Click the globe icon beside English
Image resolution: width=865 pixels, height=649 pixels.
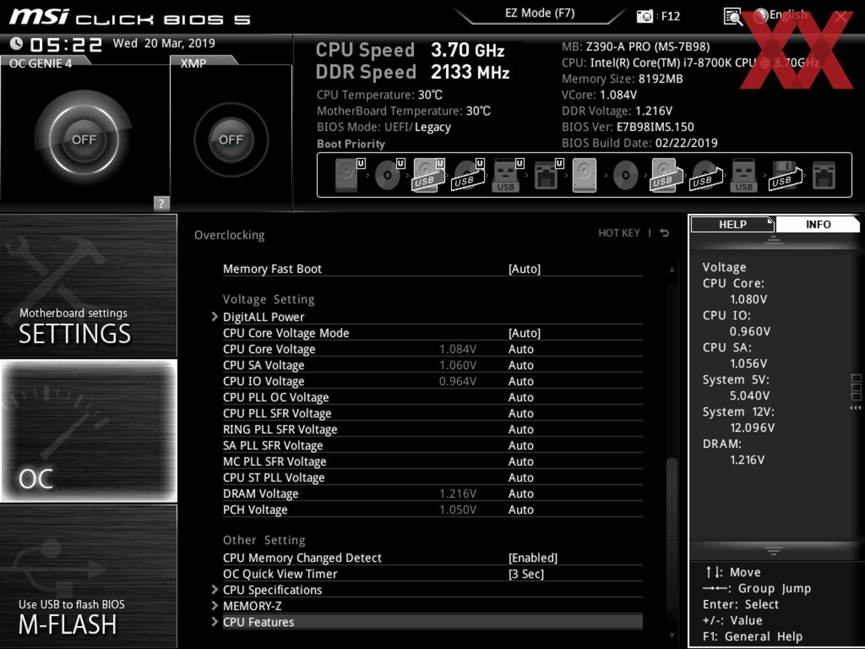[x=760, y=16]
